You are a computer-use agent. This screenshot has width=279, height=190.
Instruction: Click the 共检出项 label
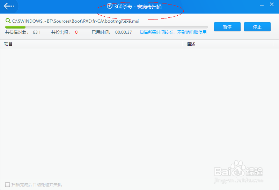point(60,32)
